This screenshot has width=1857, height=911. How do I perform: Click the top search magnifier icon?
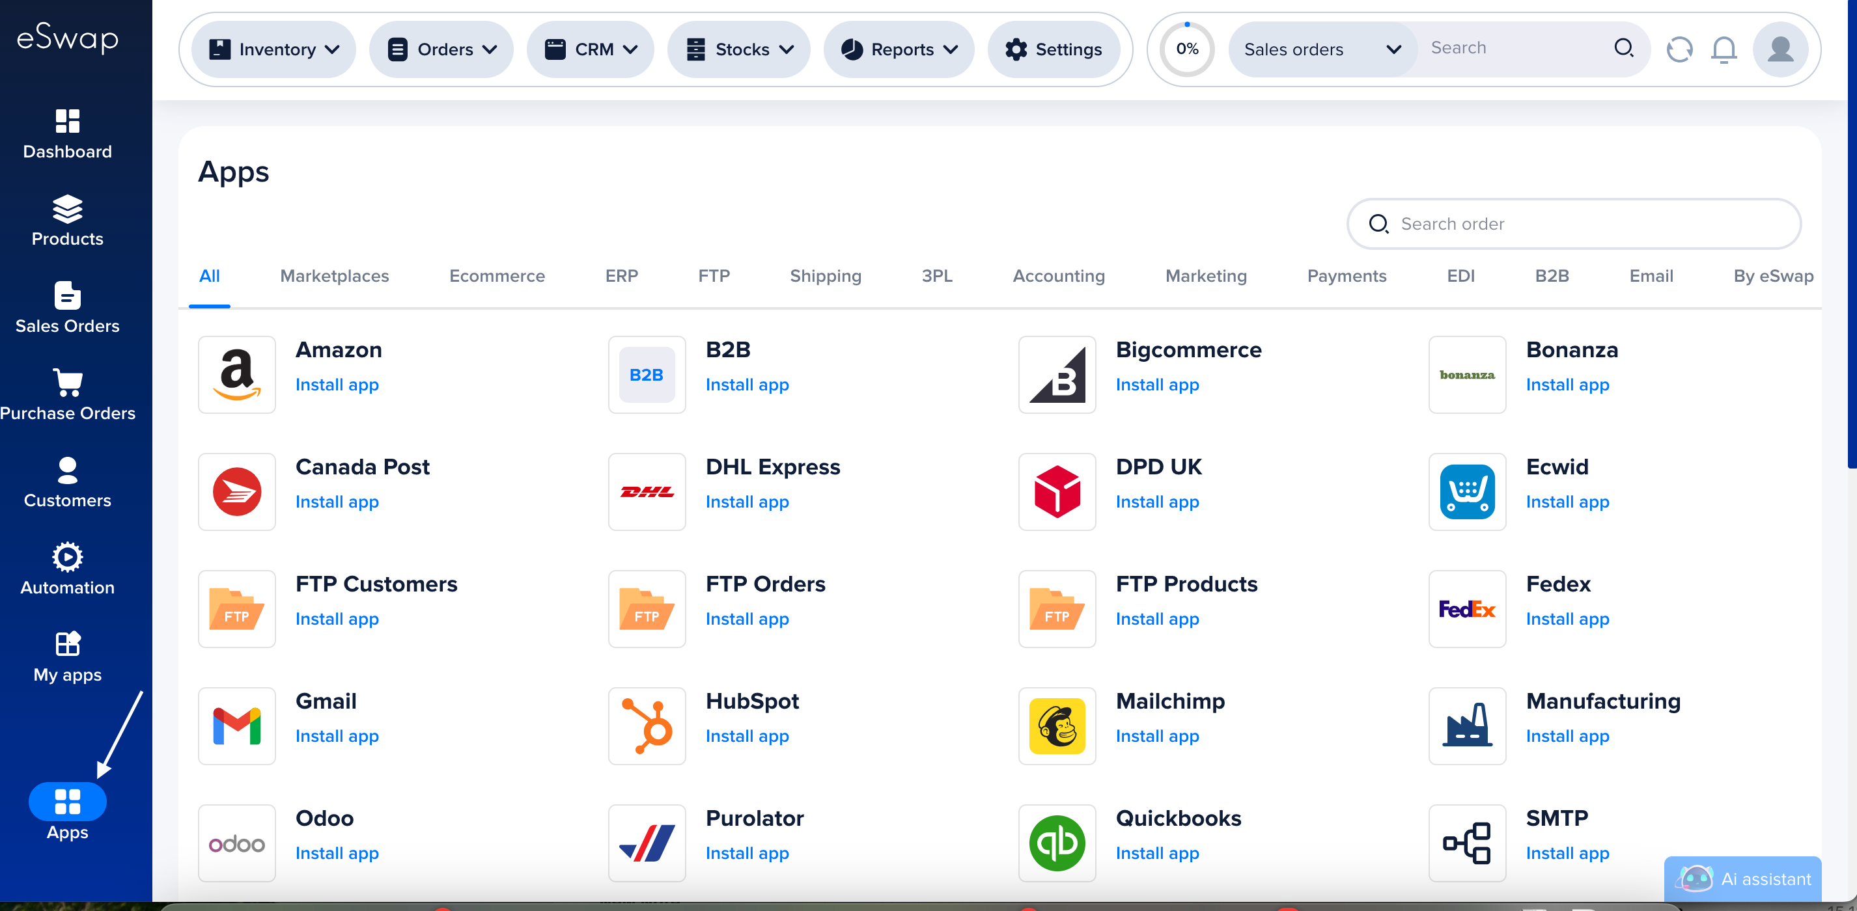(1623, 48)
